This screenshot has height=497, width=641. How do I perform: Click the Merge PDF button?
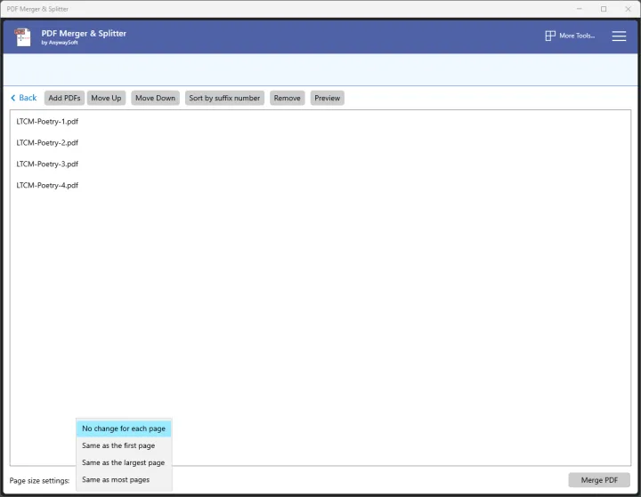pyautogui.click(x=598, y=480)
